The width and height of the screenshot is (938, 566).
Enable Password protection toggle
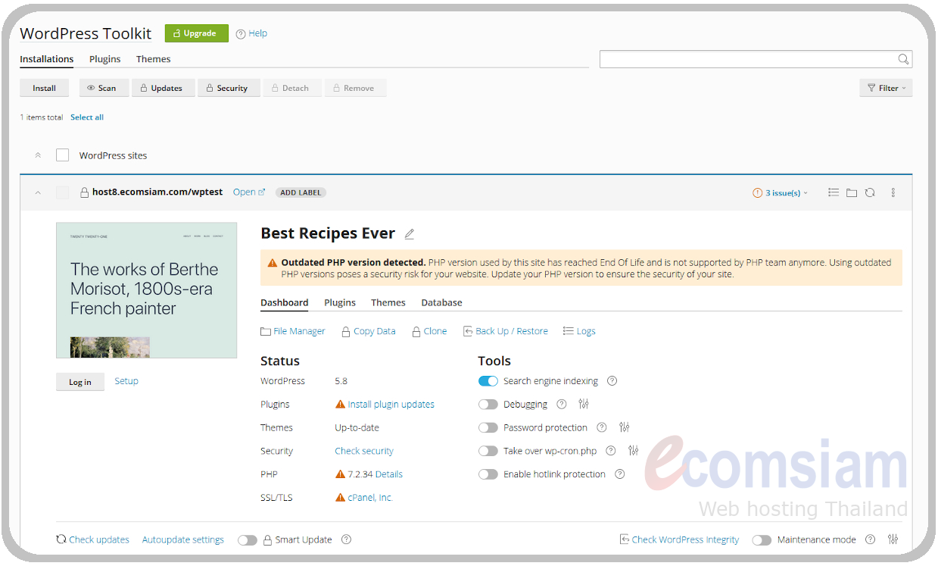tap(488, 427)
